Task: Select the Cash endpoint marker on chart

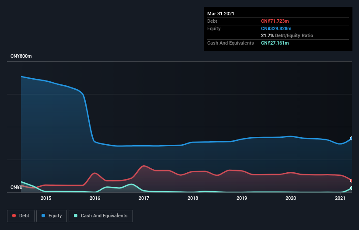Action: click(x=352, y=188)
